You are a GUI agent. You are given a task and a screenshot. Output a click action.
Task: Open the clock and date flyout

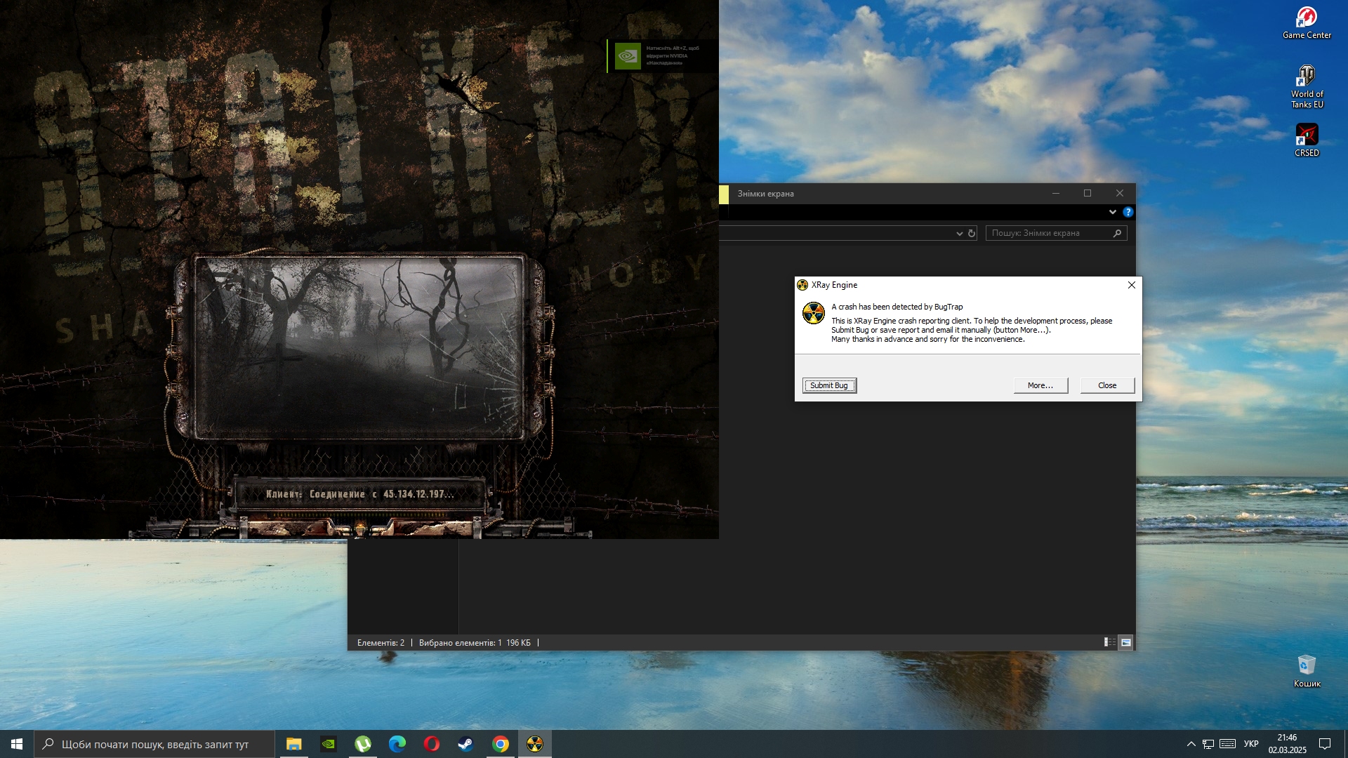pos(1287,744)
